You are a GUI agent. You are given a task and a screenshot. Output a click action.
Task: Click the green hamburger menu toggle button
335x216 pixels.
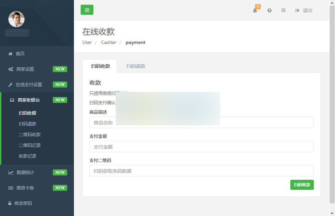(x=87, y=10)
